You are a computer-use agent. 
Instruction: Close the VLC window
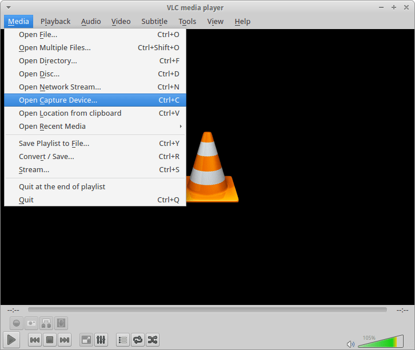click(406, 7)
